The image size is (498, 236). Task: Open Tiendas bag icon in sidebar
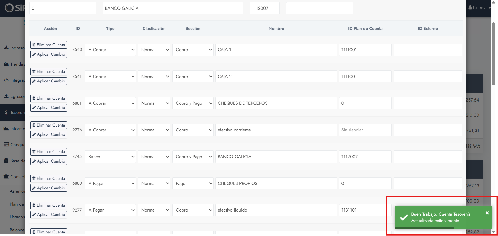pos(6,64)
